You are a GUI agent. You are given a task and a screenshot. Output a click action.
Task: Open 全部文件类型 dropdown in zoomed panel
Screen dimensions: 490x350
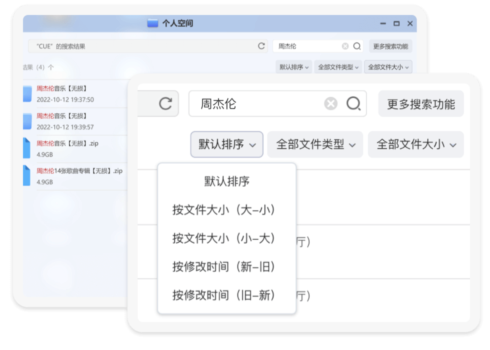tap(315, 144)
